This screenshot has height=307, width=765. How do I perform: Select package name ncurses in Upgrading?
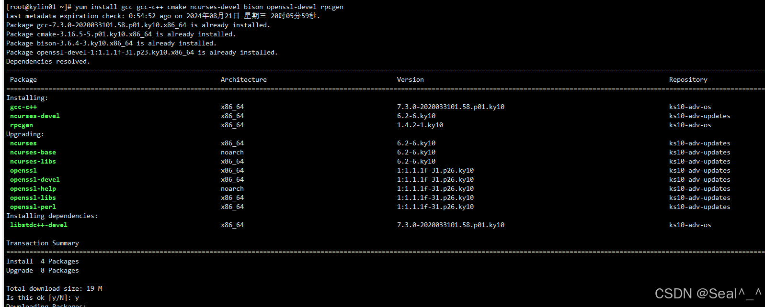[23, 143]
